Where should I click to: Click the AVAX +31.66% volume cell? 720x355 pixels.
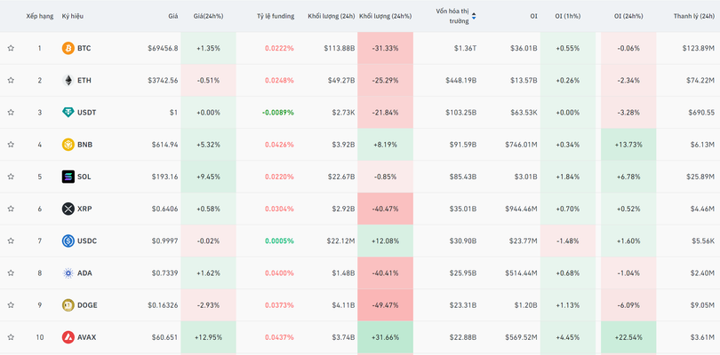[x=385, y=337]
